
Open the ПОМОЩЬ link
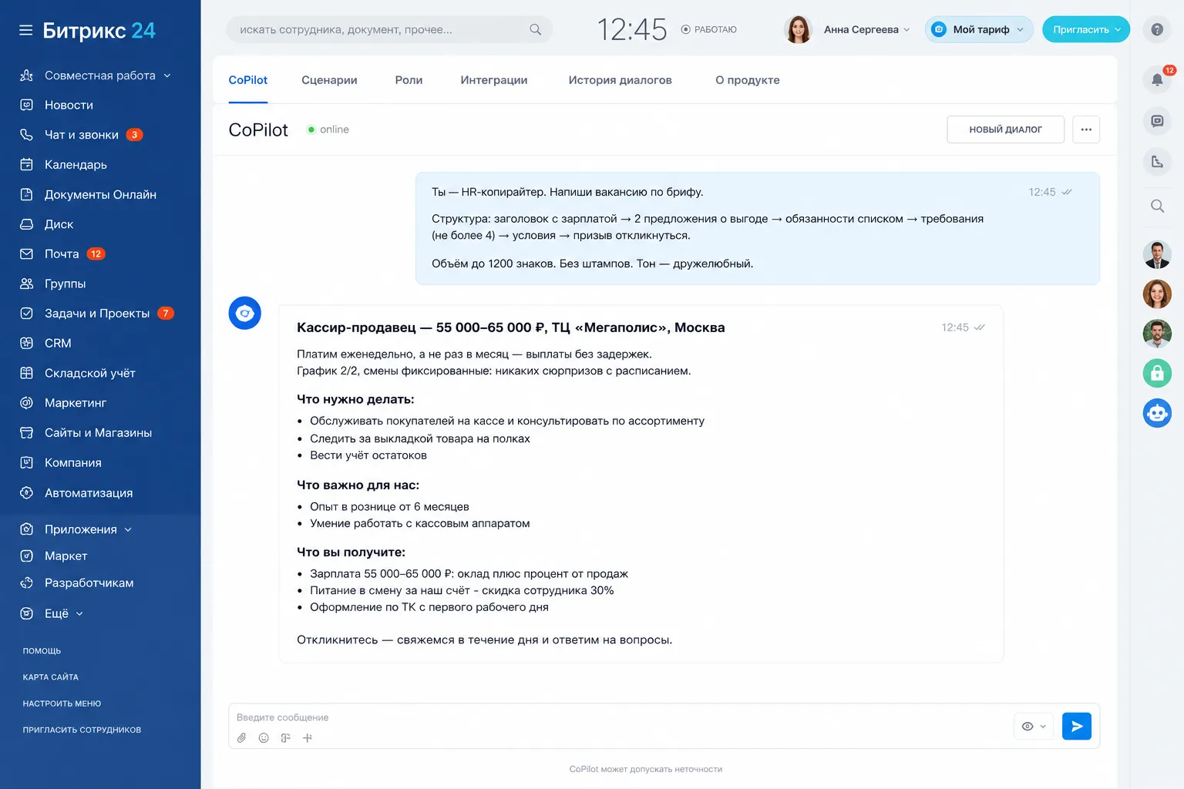42,651
